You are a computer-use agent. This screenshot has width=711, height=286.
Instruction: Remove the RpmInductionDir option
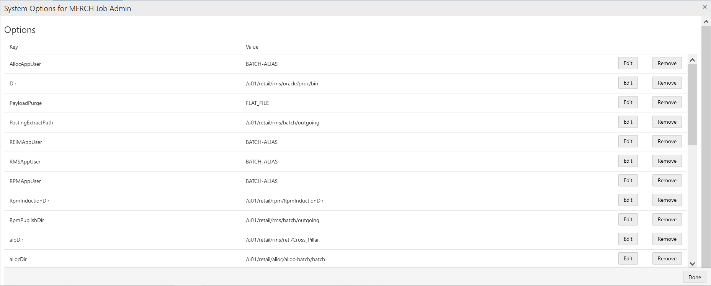(x=667, y=200)
